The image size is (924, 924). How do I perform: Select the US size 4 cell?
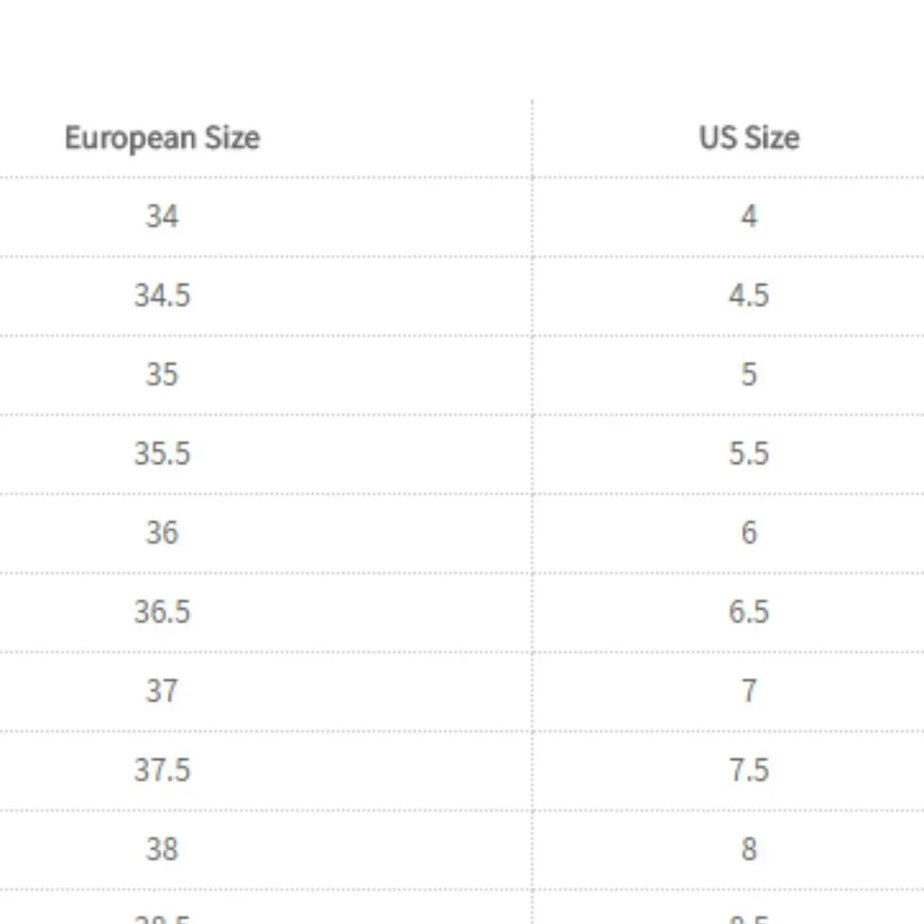tap(748, 216)
